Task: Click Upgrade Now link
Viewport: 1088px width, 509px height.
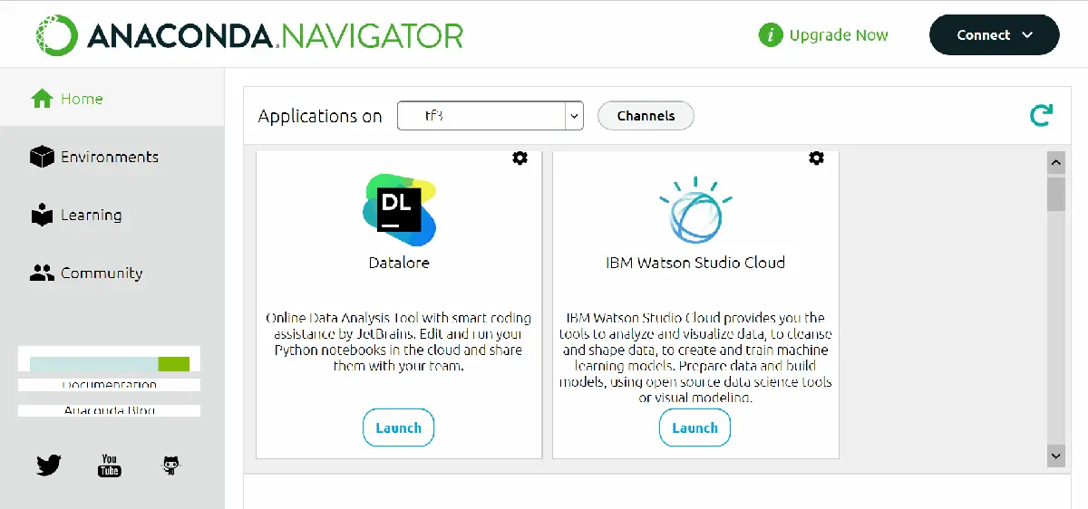Action: [x=839, y=35]
